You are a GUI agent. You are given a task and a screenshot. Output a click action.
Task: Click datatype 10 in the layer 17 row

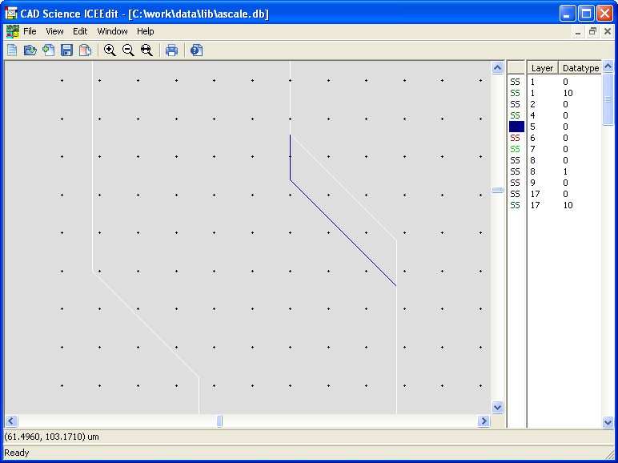point(568,205)
